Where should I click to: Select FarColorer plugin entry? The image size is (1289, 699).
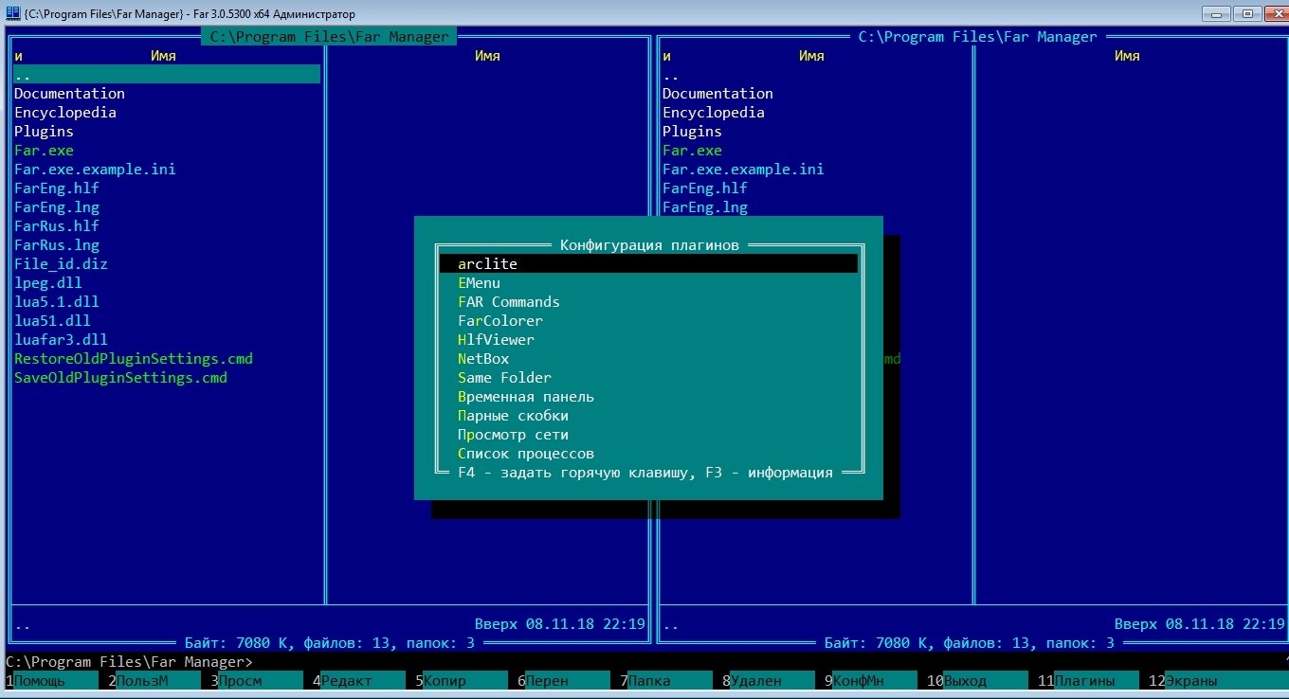(500, 321)
